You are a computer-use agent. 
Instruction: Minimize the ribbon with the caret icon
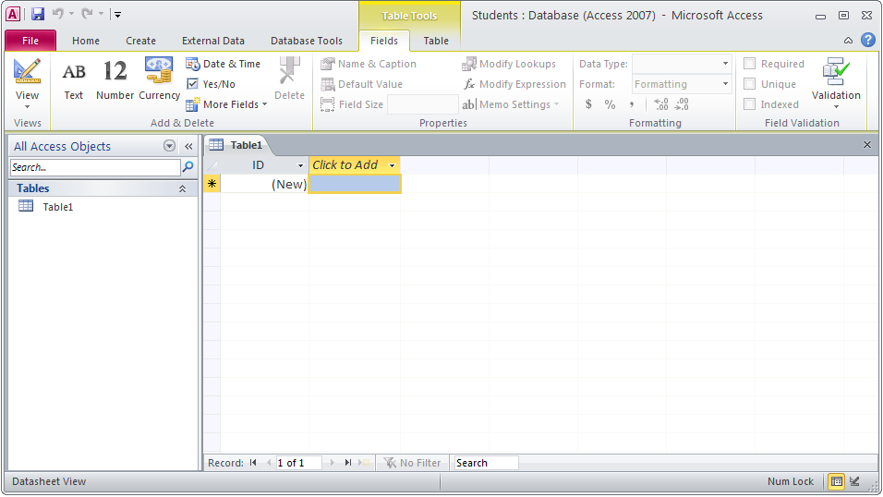(x=848, y=40)
